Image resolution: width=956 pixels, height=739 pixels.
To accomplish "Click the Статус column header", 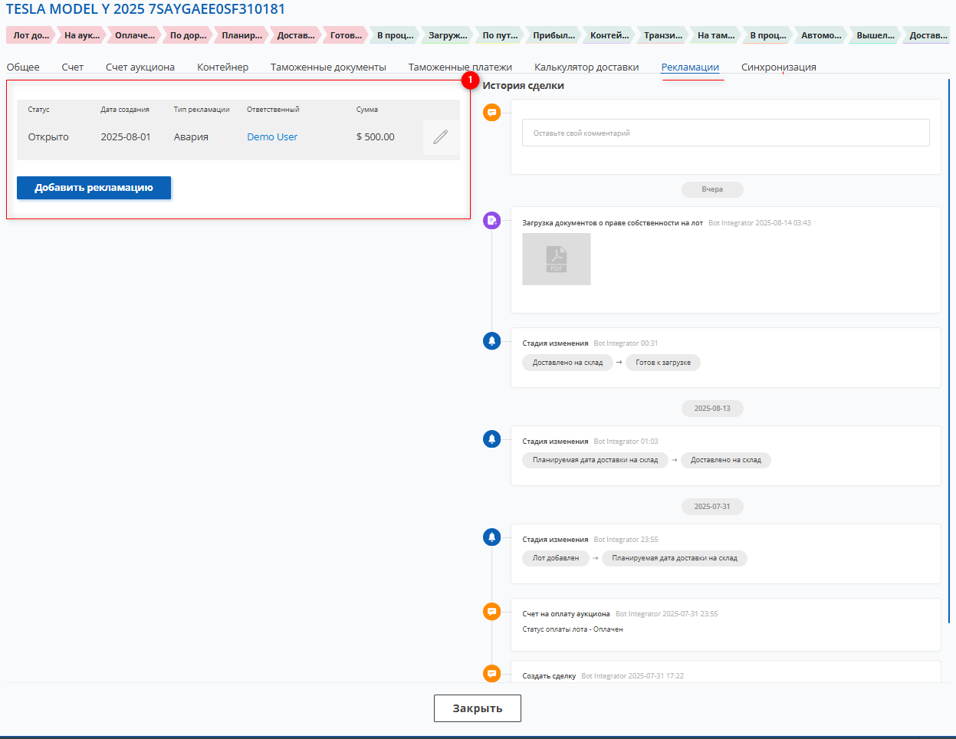I will click(38, 110).
